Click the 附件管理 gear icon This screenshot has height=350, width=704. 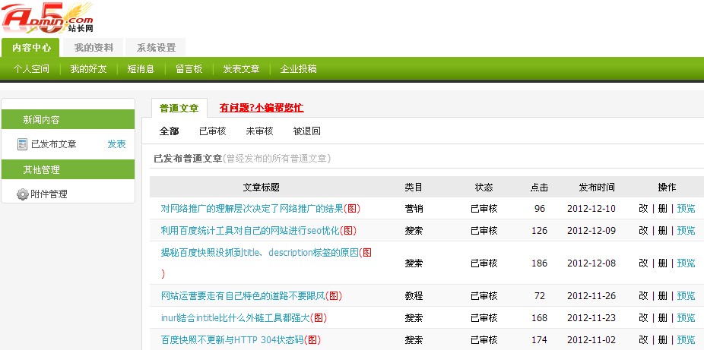tap(22, 194)
